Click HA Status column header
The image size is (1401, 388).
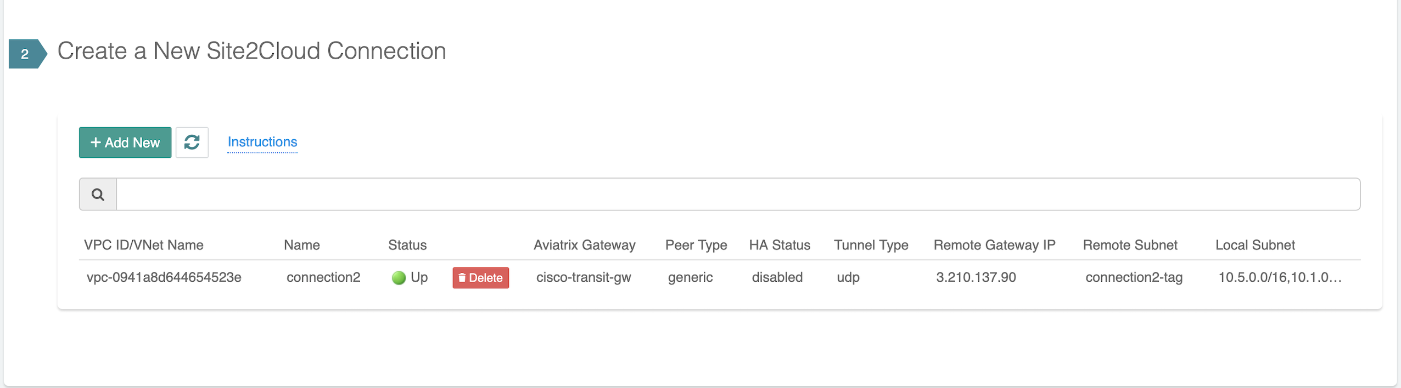[780, 245]
